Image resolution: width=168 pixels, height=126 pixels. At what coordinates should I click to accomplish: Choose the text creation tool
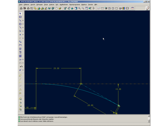[x=20, y=56]
